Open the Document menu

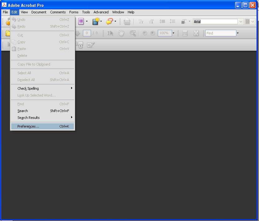pyautogui.click(x=39, y=12)
